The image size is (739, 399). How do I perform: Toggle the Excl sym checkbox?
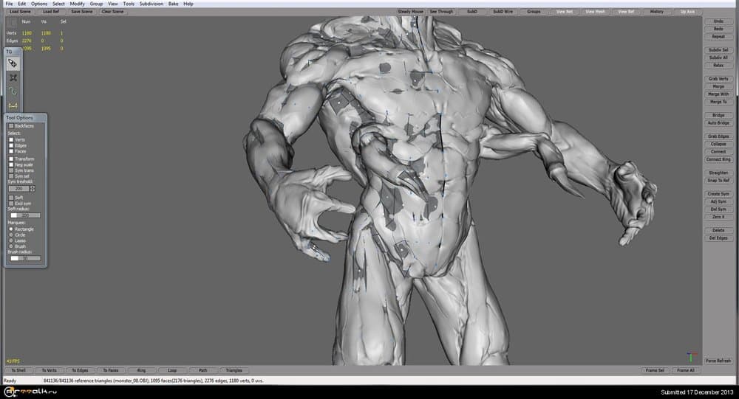tap(11, 204)
